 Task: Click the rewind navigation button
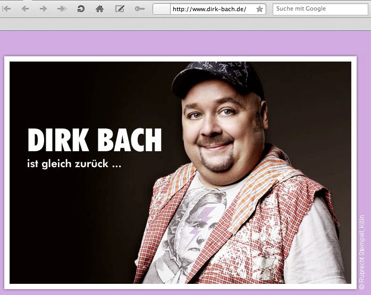(x=6, y=9)
